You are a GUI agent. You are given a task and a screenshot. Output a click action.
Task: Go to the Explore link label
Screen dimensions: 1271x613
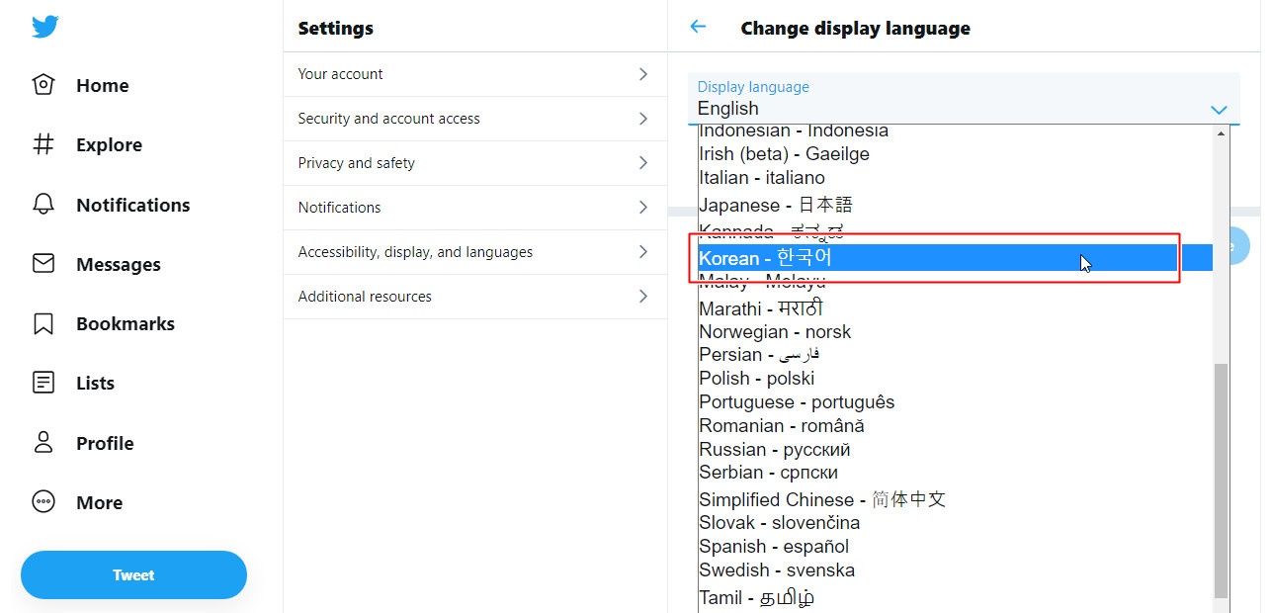109,145
